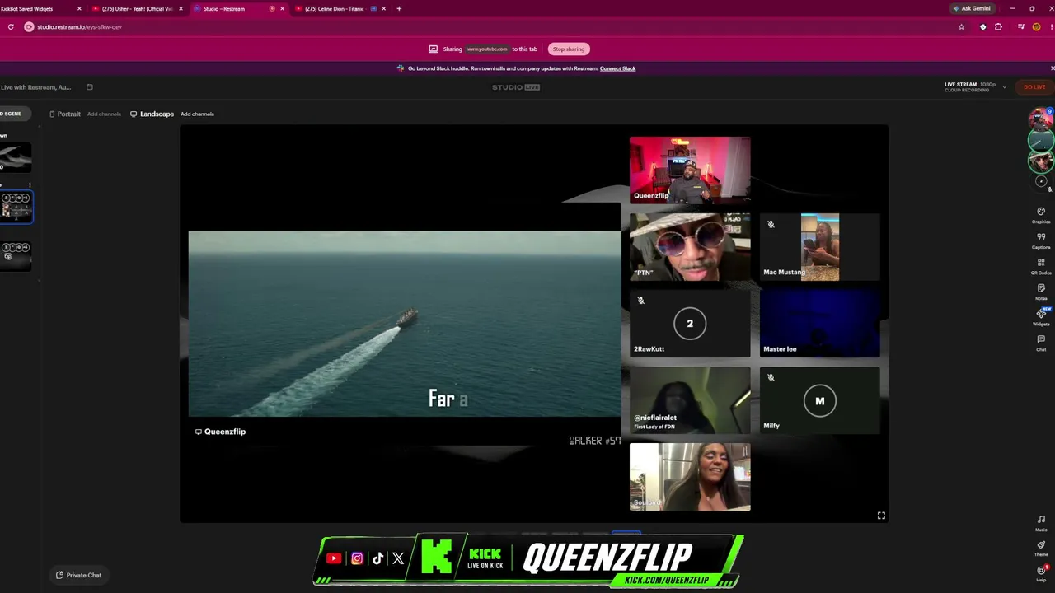Select the Master lee video tile
The width and height of the screenshot is (1055, 593).
click(820, 323)
